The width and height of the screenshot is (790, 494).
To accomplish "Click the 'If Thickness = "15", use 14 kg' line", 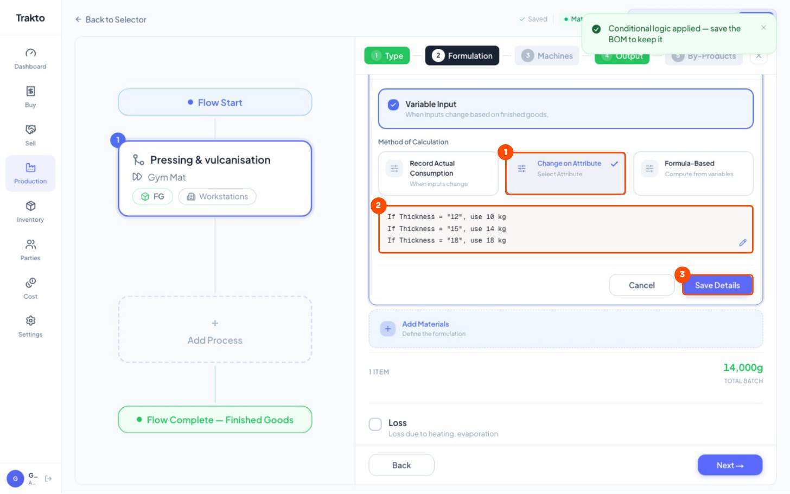I will click(x=447, y=229).
